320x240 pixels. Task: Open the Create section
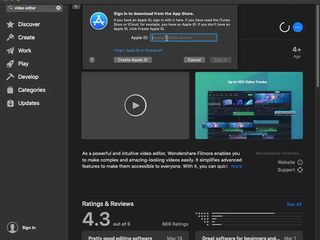[x=26, y=37]
